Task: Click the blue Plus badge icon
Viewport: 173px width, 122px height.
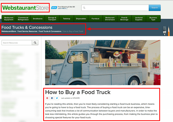Action: 54,7
